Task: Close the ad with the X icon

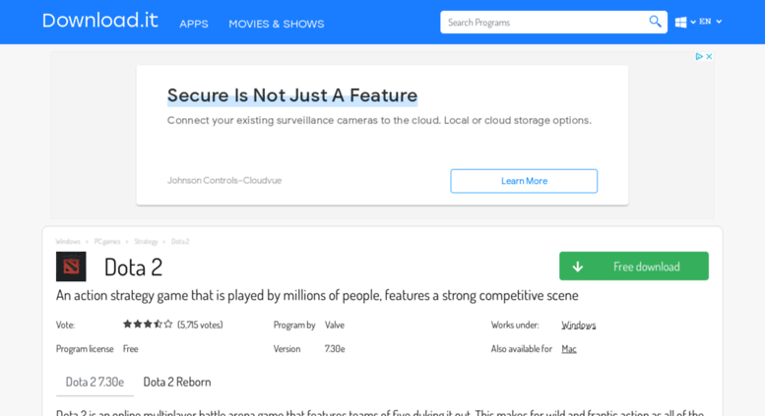Action: (709, 56)
